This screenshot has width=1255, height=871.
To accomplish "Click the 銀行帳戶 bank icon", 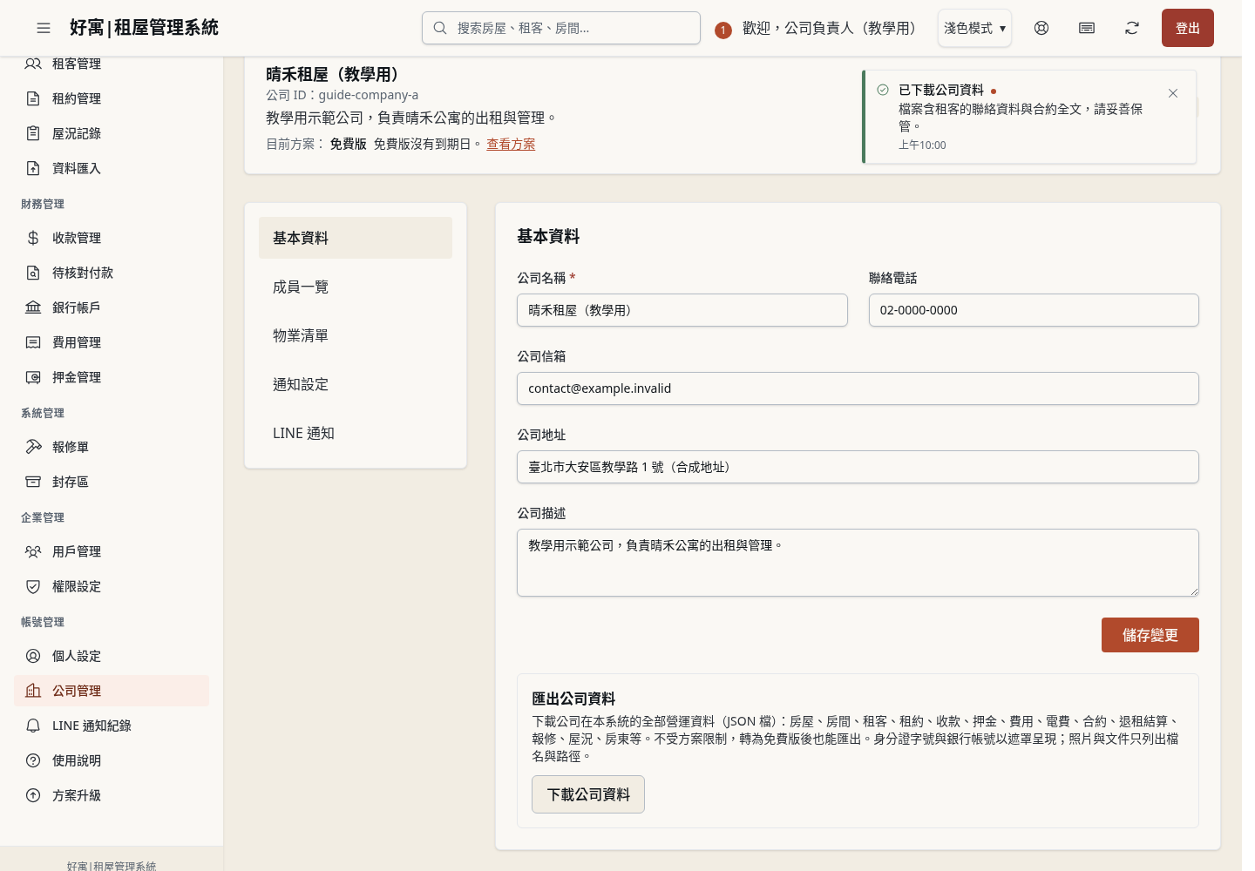I will pos(33,307).
